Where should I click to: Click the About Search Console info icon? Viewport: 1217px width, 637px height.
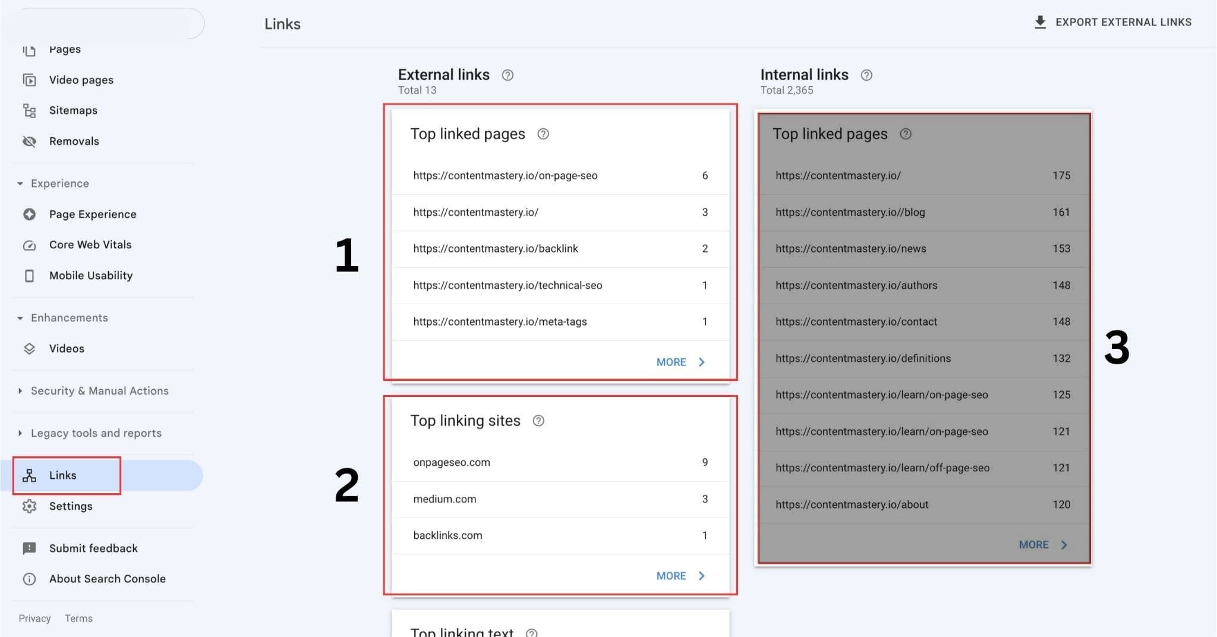(29, 579)
